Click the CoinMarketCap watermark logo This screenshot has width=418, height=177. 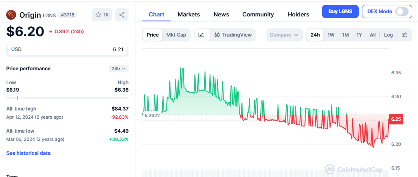(x=354, y=169)
